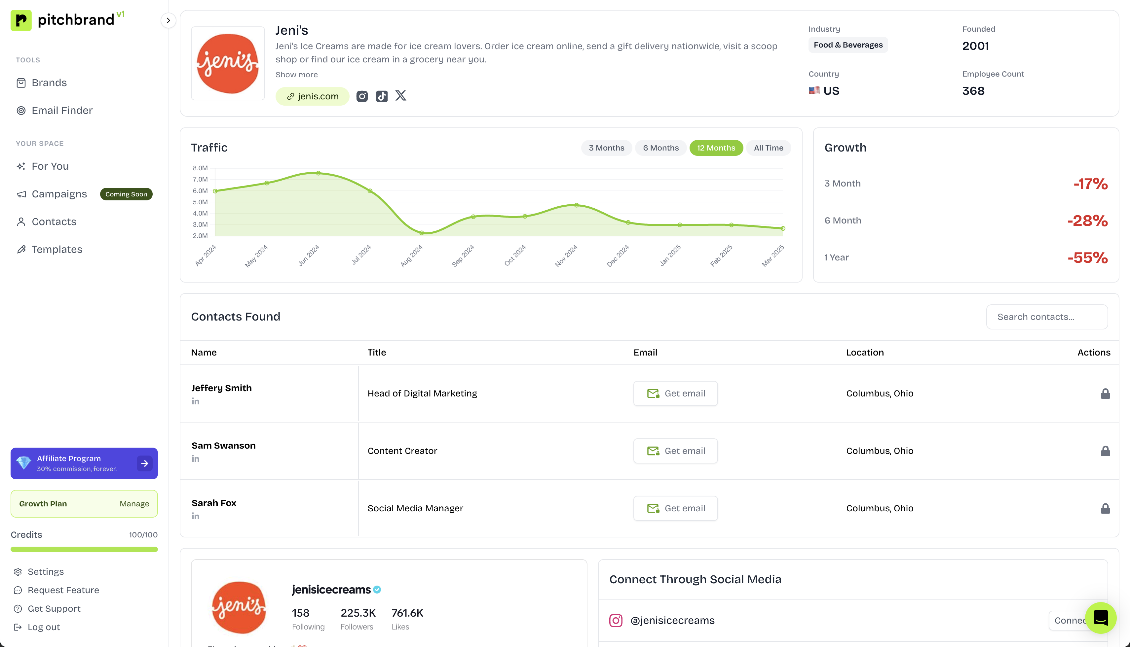This screenshot has height=647, width=1130.
Task: Click the Affiliate Program diamond icon
Action: coord(23,463)
